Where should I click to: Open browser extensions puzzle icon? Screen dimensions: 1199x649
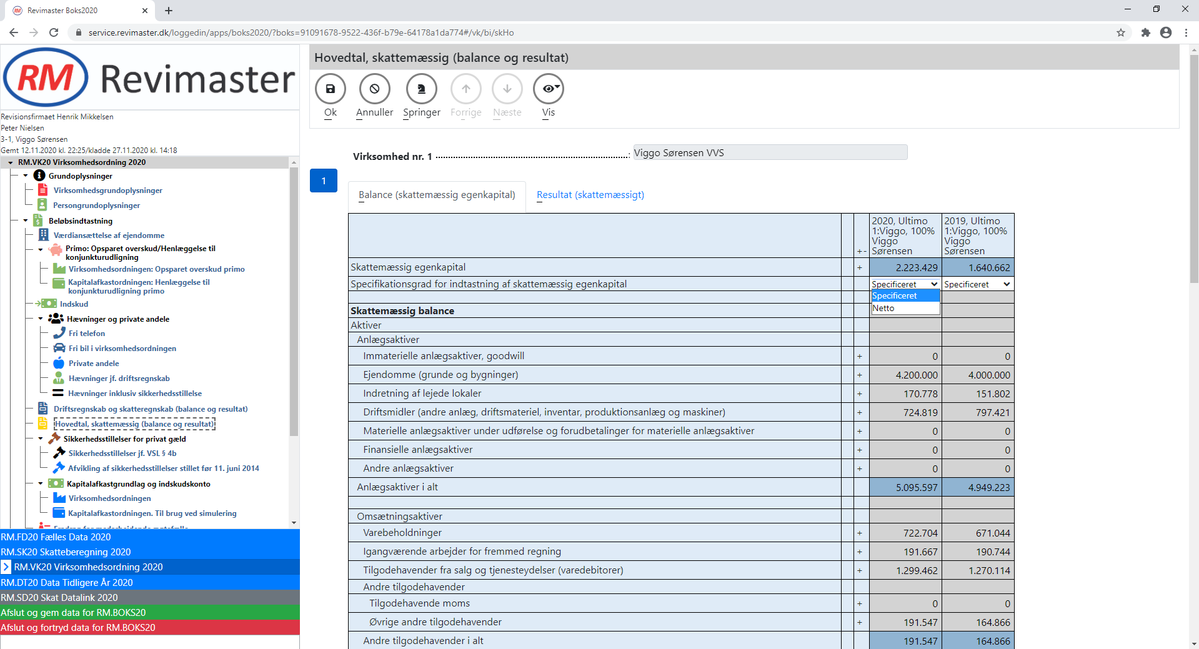coord(1145,32)
